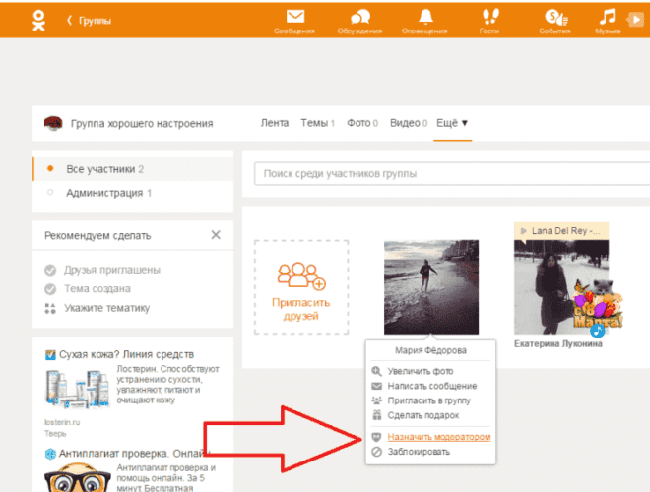Expand the Ещё dropdown tab

coord(452,123)
